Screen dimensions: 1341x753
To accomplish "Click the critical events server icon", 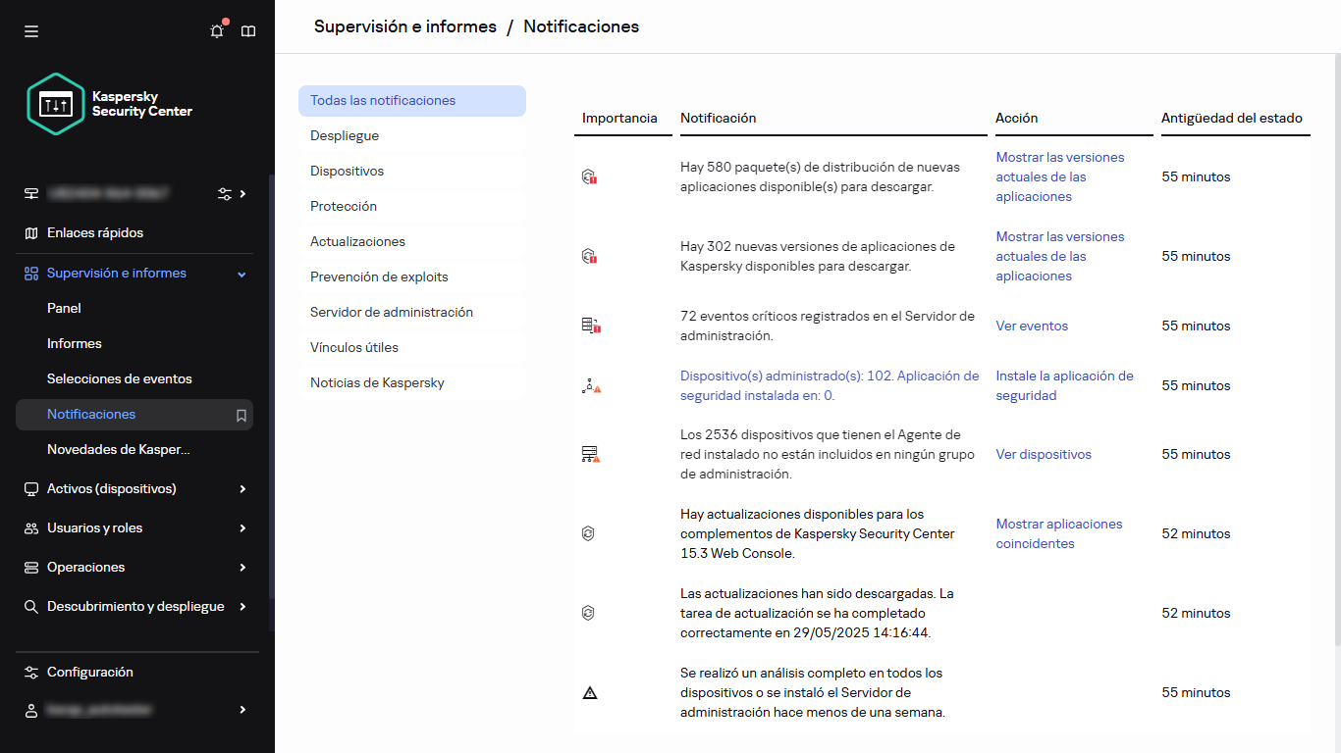I will pyautogui.click(x=589, y=326).
